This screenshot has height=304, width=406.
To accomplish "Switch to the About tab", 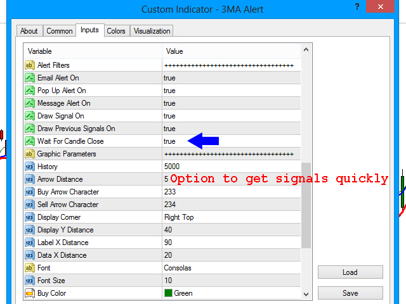I will point(29,31).
